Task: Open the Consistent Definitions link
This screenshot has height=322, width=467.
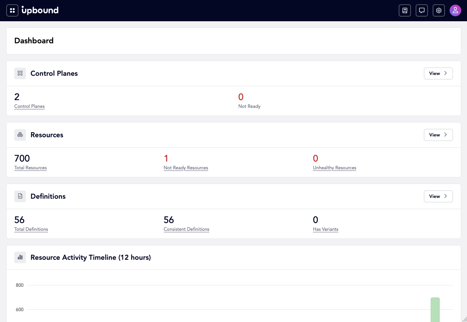Action: (187, 229)
